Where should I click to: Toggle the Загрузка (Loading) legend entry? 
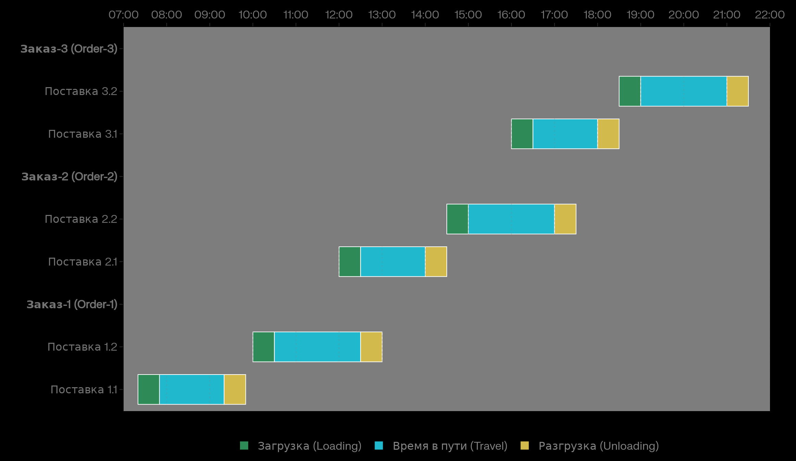click(x=309, y=446)
